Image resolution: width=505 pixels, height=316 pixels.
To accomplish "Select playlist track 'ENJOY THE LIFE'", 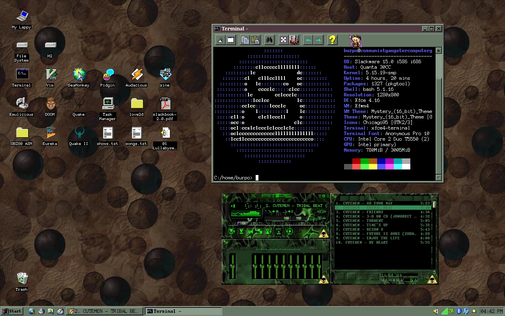I will click(383, 238).
